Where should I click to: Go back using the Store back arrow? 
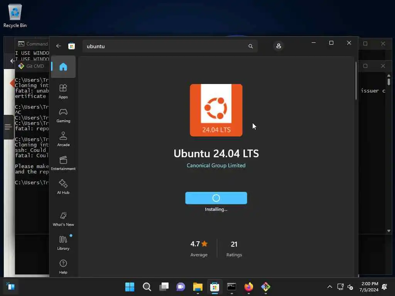click(x=59, y=46)
